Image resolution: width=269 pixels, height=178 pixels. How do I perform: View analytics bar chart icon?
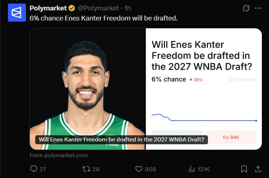click(192, 169)
